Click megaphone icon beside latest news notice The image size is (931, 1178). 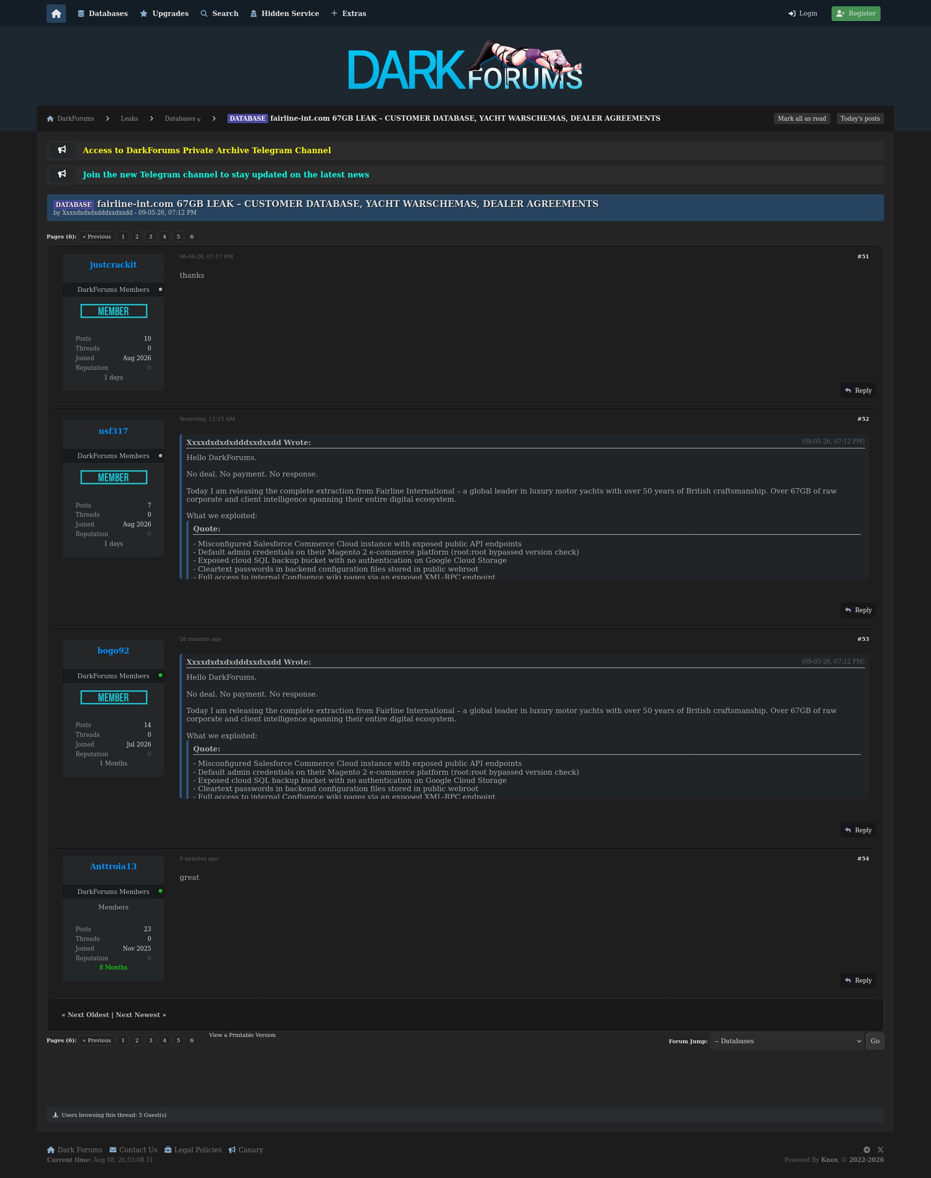pyautogui.click(x=62, y=174)
